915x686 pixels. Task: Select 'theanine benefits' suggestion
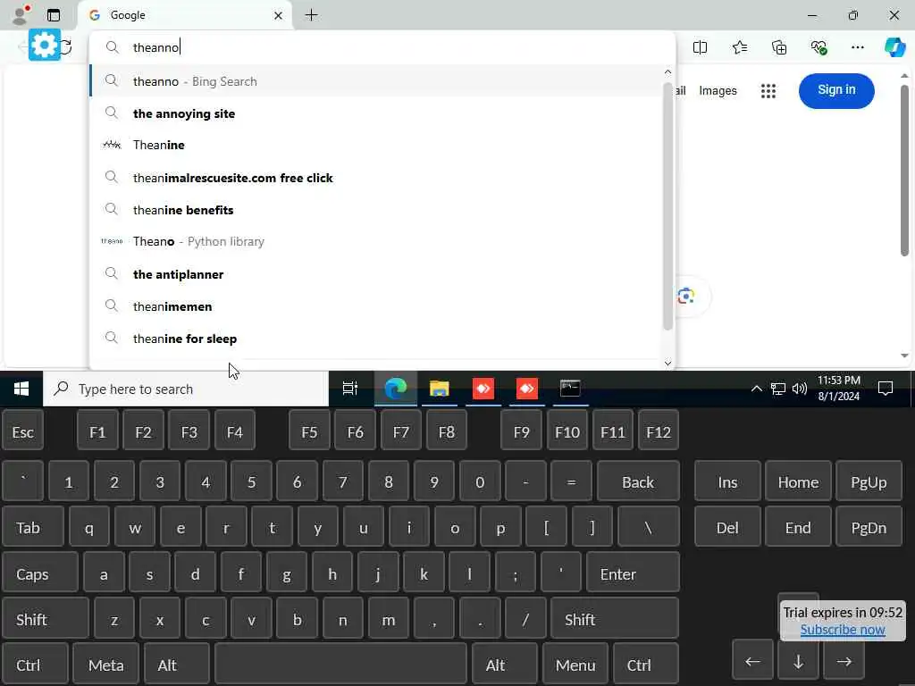click(x=376, y=209)
